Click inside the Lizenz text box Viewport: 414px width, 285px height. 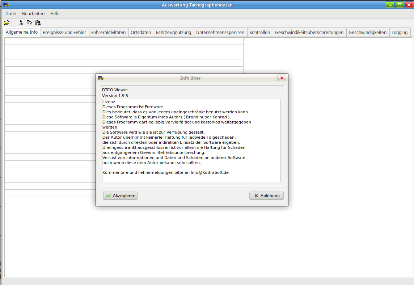(x=191, y=141)
